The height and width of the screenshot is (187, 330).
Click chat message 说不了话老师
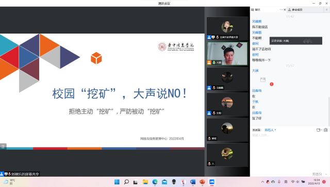[261, 49]
